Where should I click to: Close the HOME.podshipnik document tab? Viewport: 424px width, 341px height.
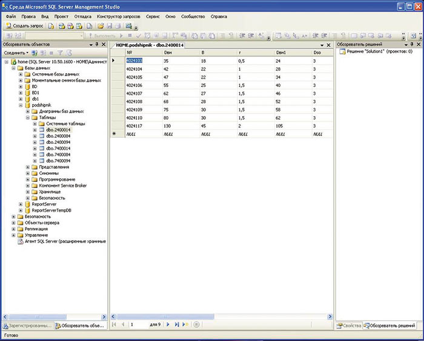(328, 45)
